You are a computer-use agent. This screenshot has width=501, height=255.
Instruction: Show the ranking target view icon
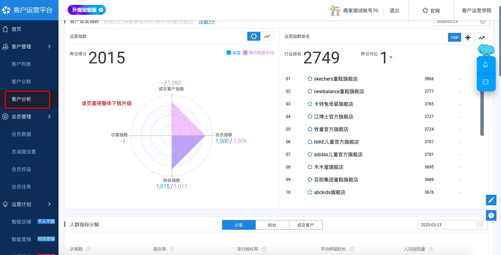tap(468, 37)
